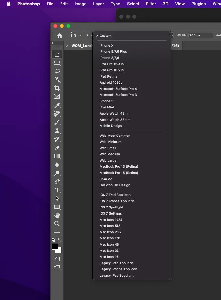221x300 pixels.
Task: Click the Home icon in options bar
Action: (60, 36)
